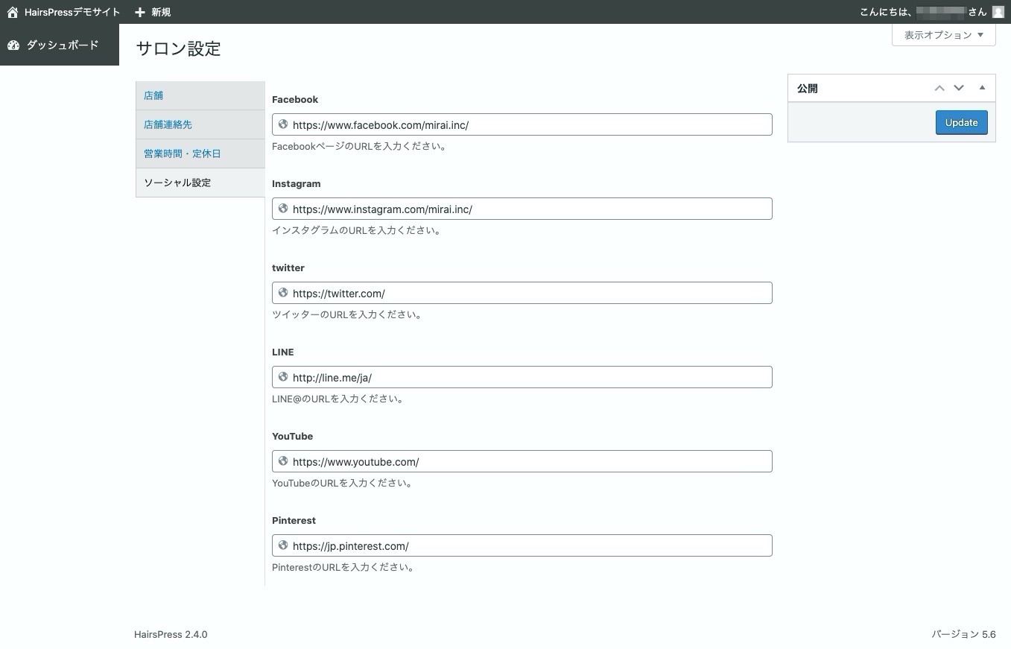Select the 営業時間・定休日 tab
1011x649 pixels.
click(182, 153)
